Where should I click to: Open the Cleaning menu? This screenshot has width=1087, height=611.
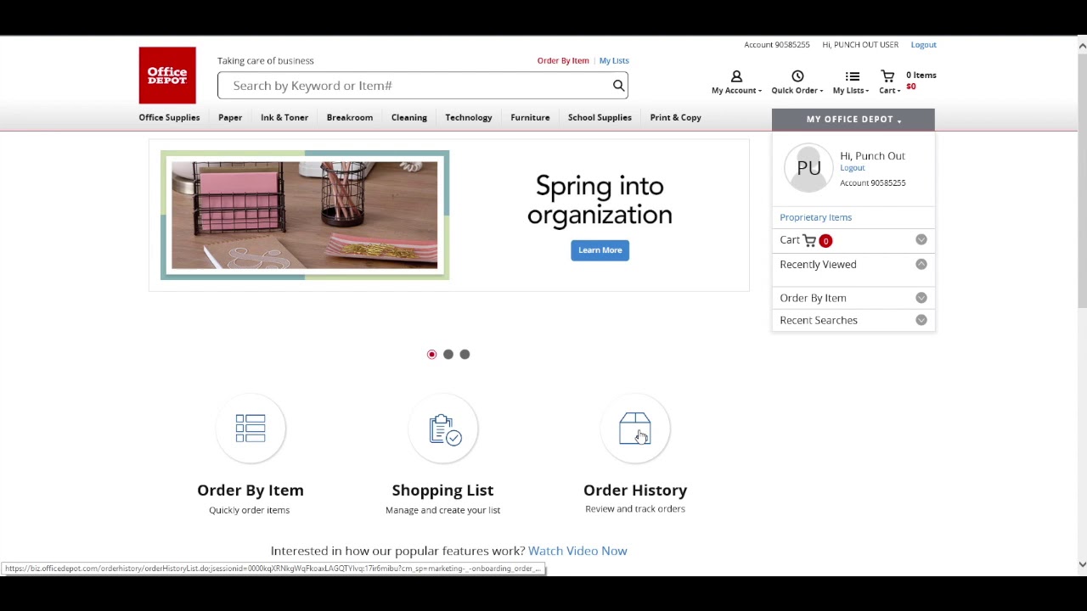pos(409,117)
